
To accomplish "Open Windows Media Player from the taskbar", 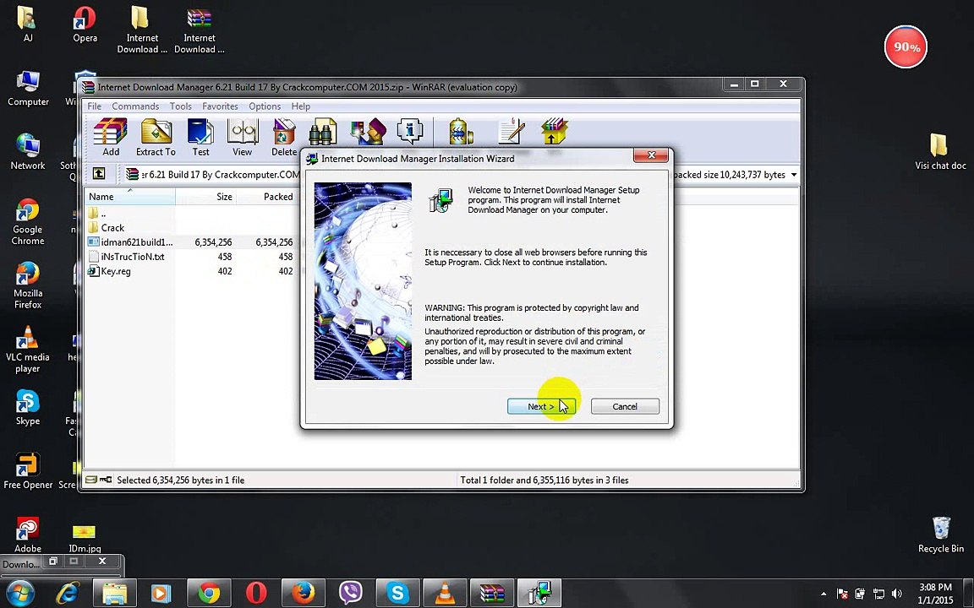I will 161,594.
